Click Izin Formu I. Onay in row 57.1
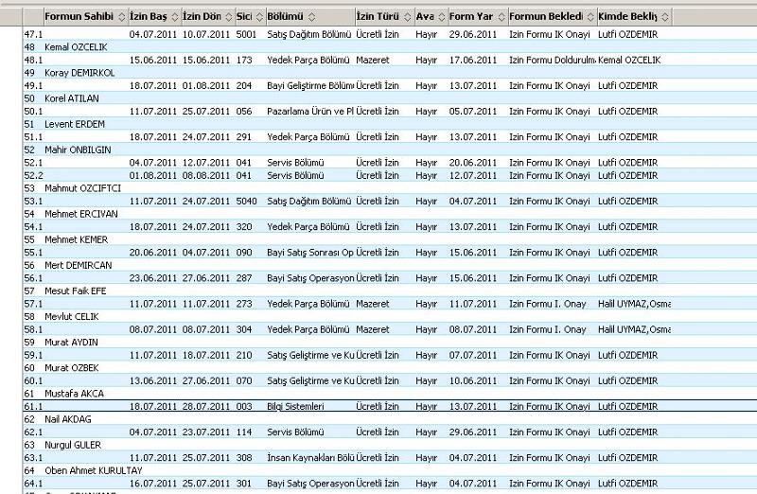 548,304
